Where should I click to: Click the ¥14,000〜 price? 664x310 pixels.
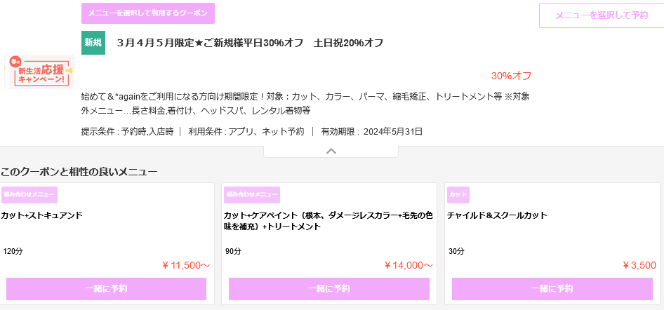[408, 265]
